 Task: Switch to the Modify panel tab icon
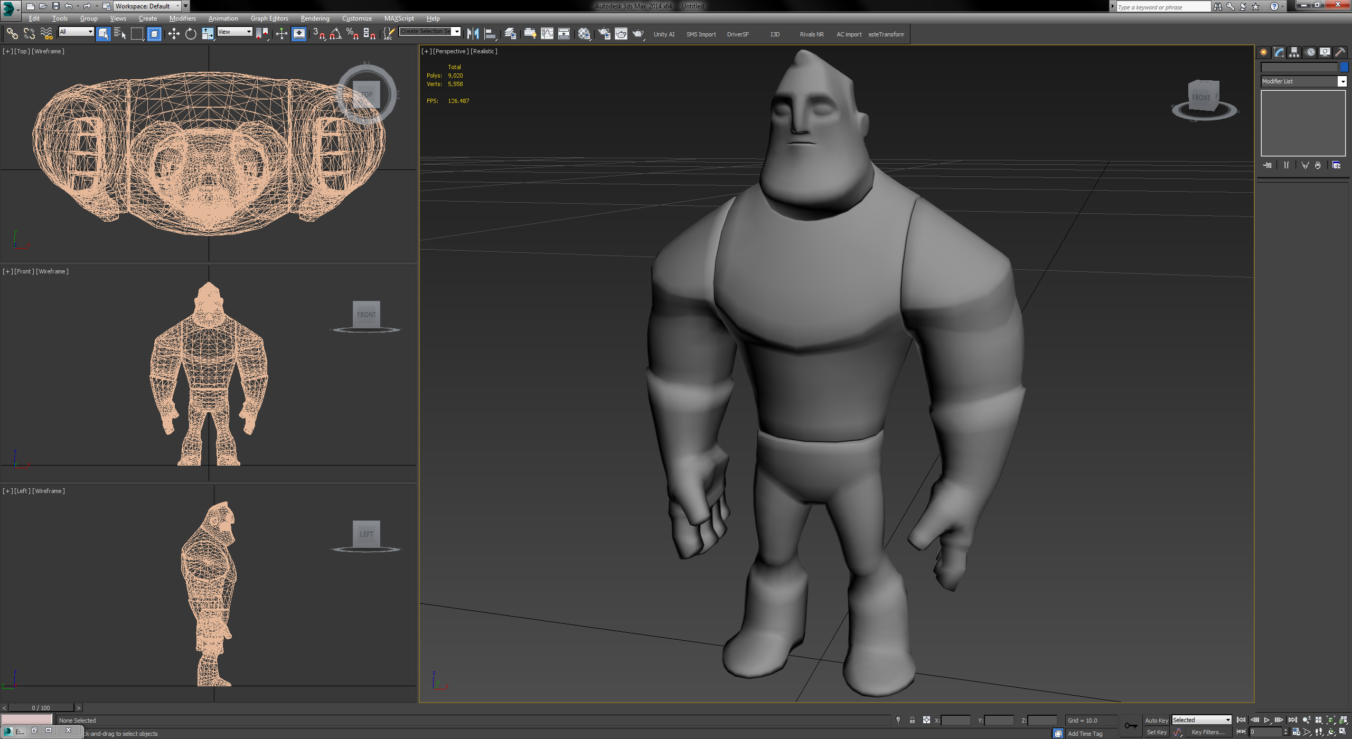tap(1279, 53)
